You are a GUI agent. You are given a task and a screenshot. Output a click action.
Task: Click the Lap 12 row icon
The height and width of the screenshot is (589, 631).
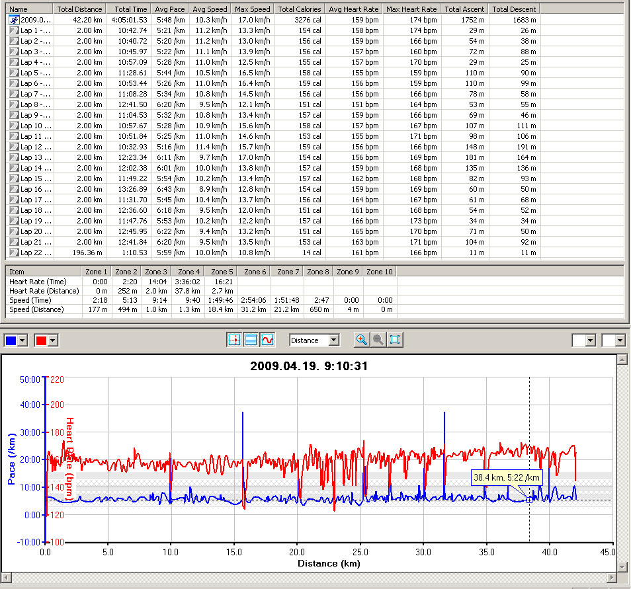click(14, 147)
